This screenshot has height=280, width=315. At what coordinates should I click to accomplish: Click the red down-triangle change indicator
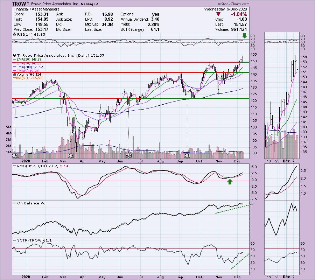click(218, 14)
